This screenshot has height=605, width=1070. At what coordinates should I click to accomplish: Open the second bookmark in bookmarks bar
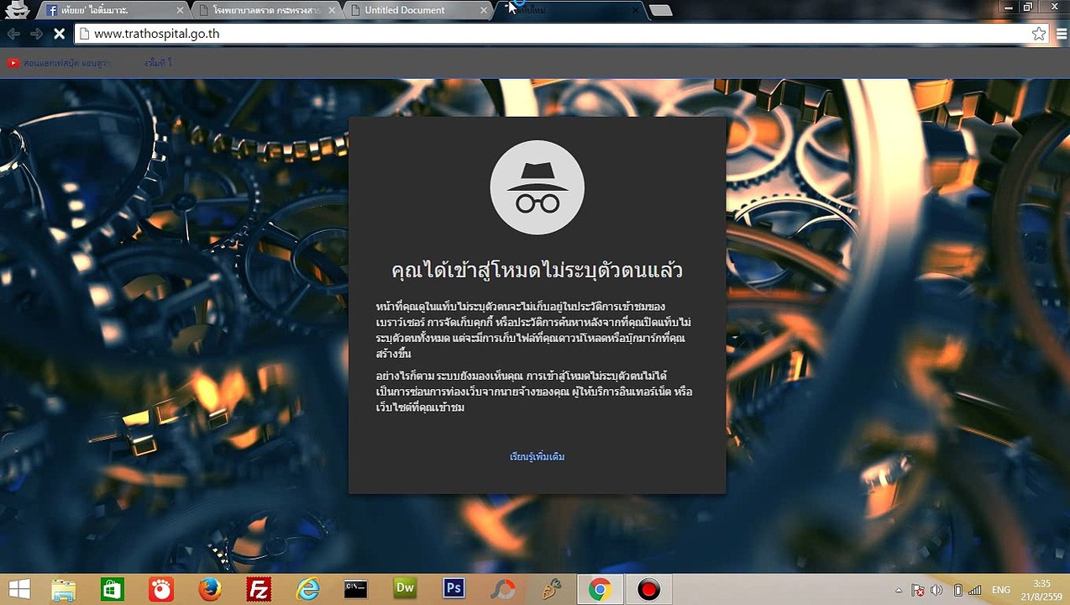(158, 63)
